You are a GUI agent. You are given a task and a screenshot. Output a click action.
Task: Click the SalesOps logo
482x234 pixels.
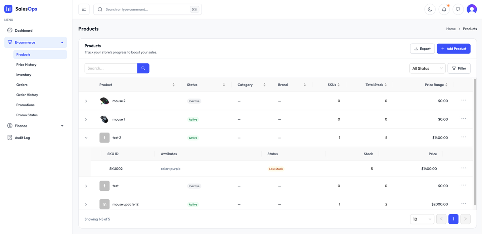pos(21,9)
